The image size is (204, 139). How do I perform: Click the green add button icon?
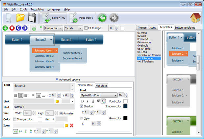pyautogui.click(x=5, y=28)
